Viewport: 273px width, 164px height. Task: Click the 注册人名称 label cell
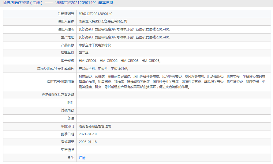[x=40, y=22]
